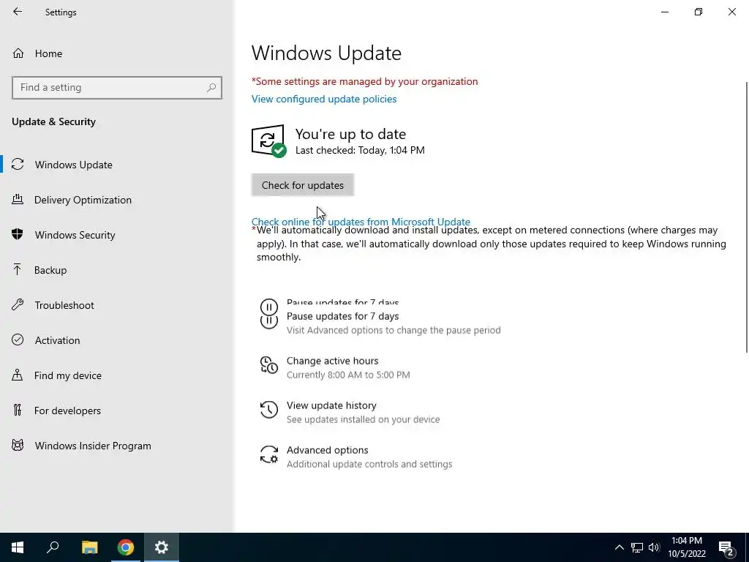Click Check online for updates from Microsoft Update

tap(361, 221)
